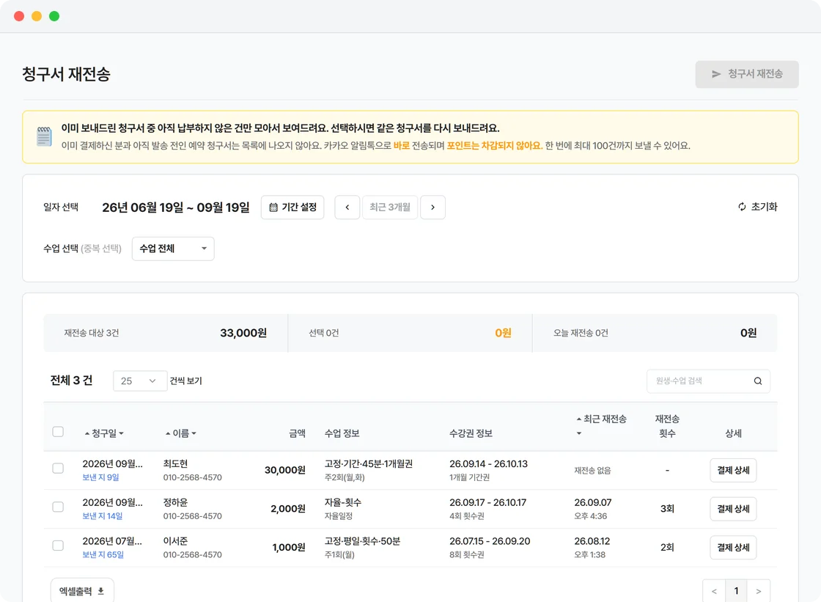Viewport: 821px width, 602px height.
Task: Go to next period with right chevron
Action: click(432, 208)
